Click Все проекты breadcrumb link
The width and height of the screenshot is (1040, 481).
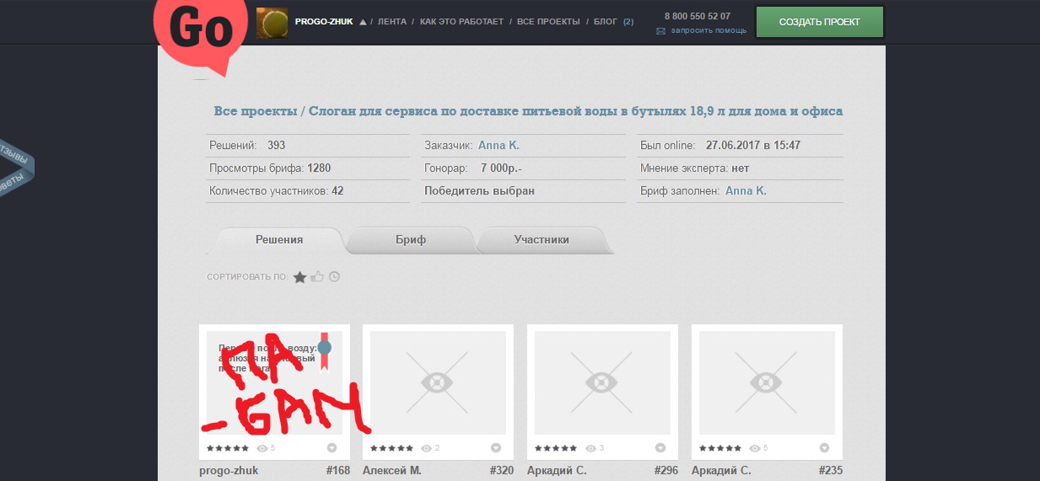(255, 111)
